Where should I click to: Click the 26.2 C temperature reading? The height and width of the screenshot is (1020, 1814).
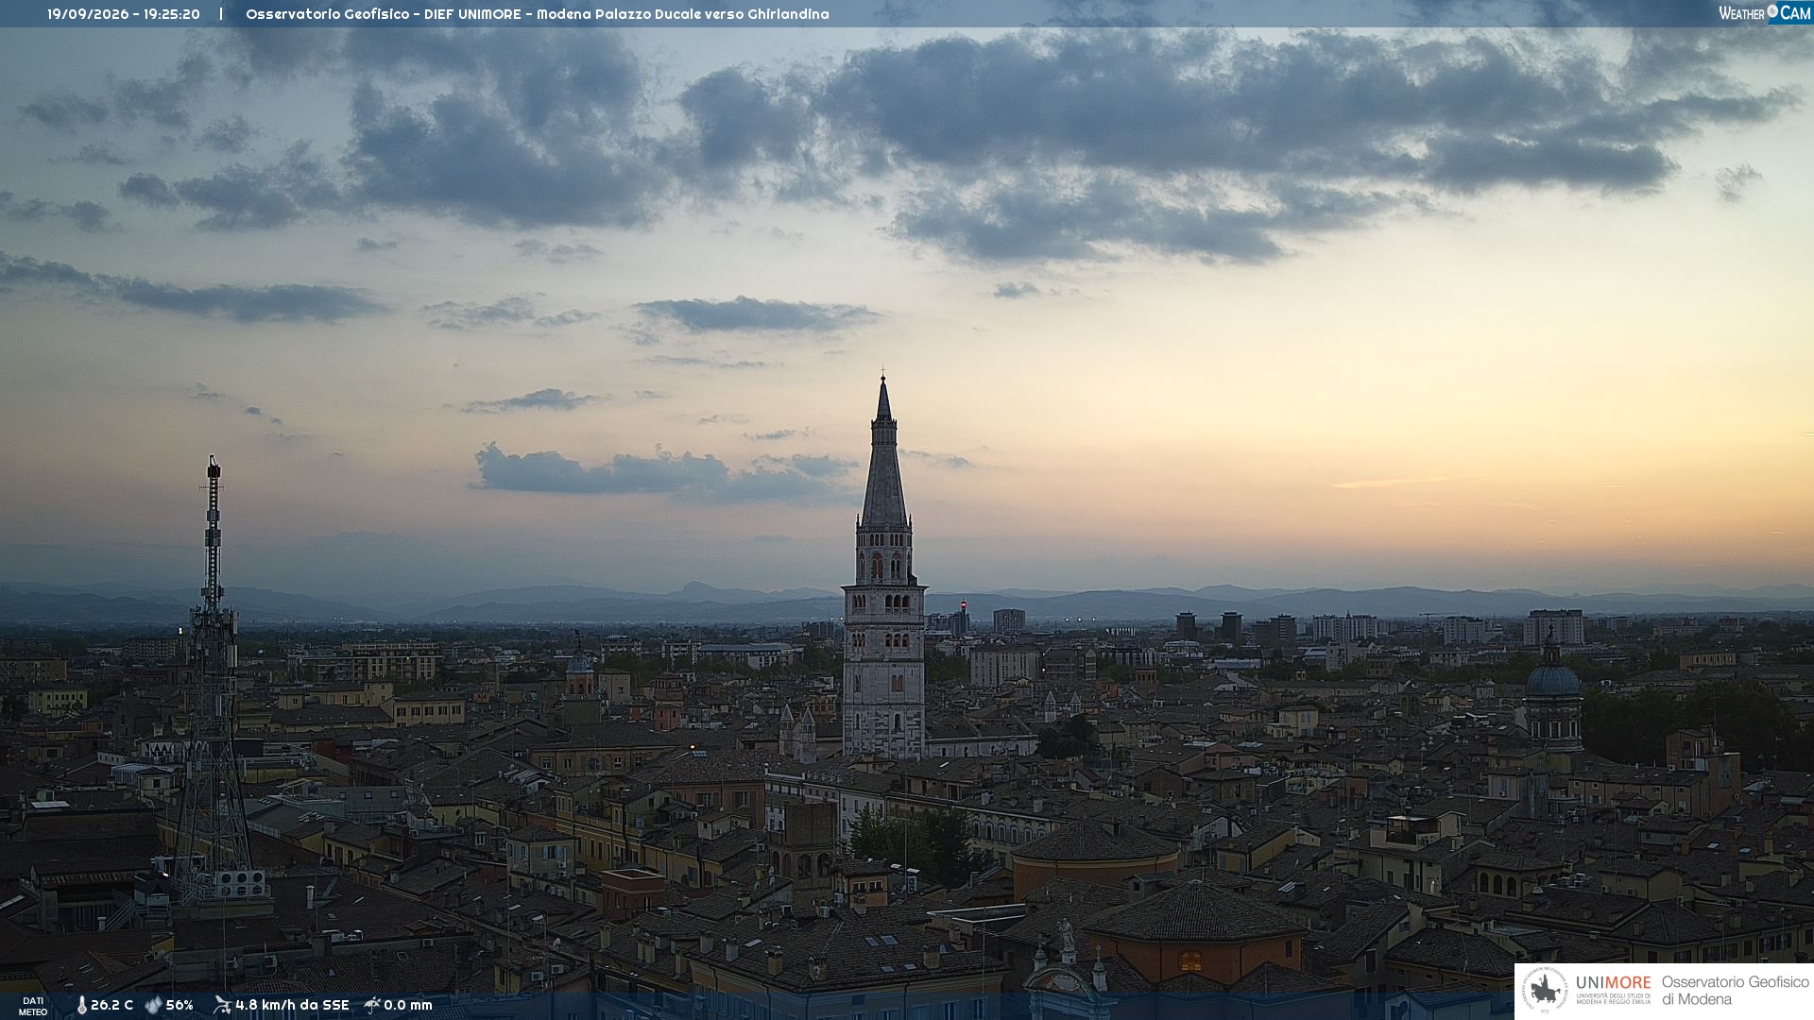point(111,1005)
